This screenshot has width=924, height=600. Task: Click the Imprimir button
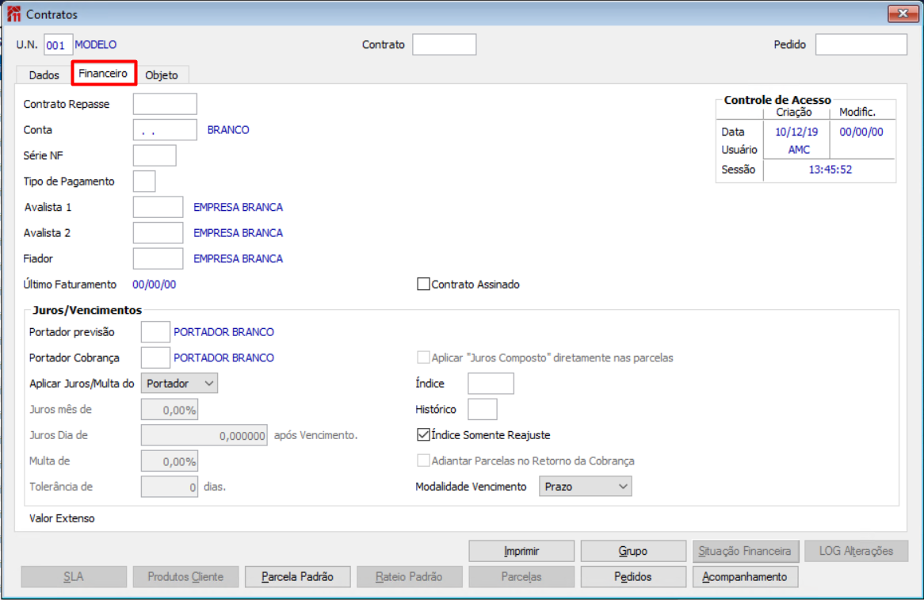tap(521, 551)
